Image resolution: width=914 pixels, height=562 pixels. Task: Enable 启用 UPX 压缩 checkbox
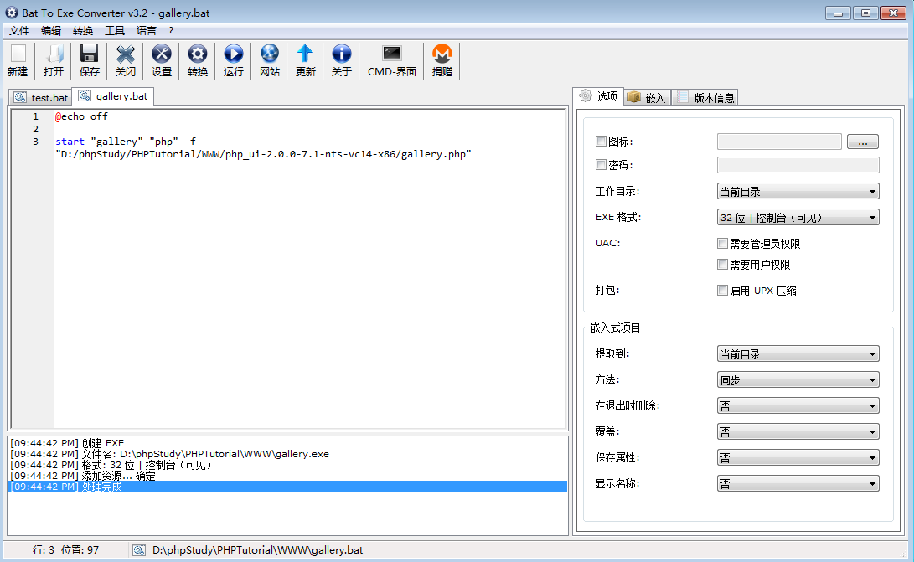point(723,291)
